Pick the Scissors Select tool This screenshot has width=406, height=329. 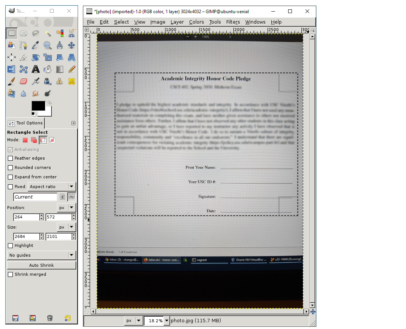point(71,33)
